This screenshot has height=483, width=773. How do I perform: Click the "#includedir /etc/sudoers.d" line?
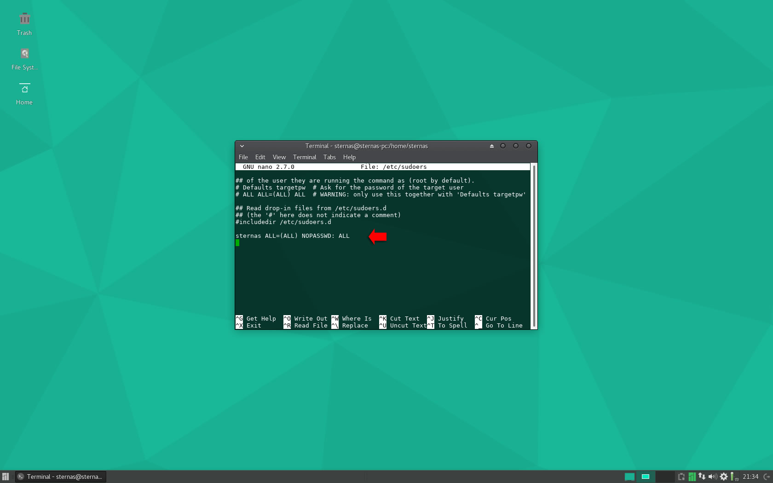pyautogui.click(x=283, y=222)
